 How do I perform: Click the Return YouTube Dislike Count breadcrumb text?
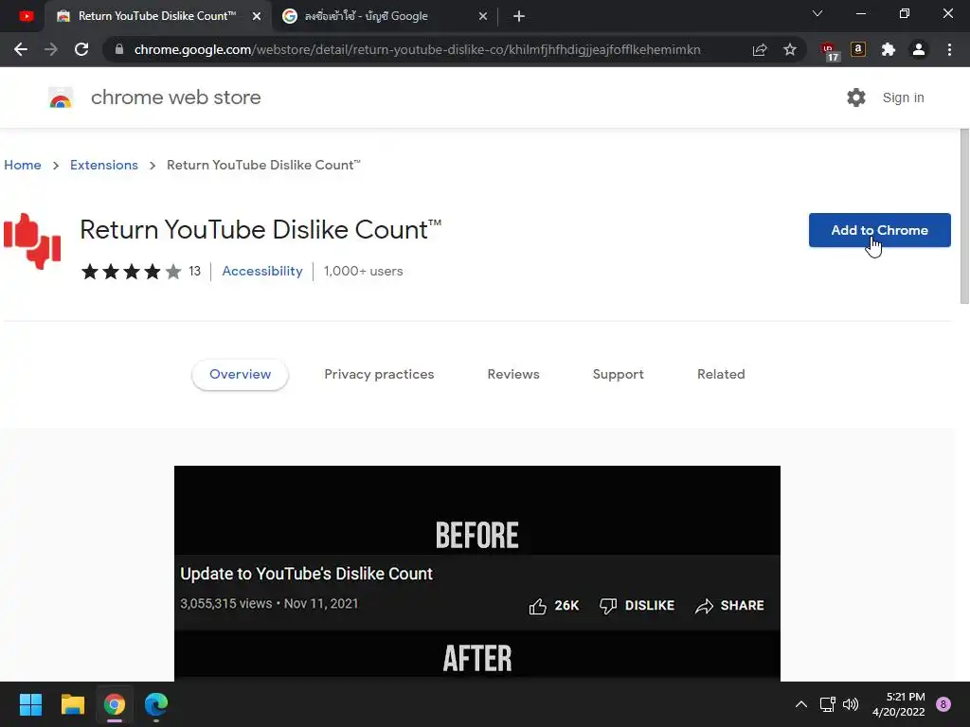click(x=263, y=165)
